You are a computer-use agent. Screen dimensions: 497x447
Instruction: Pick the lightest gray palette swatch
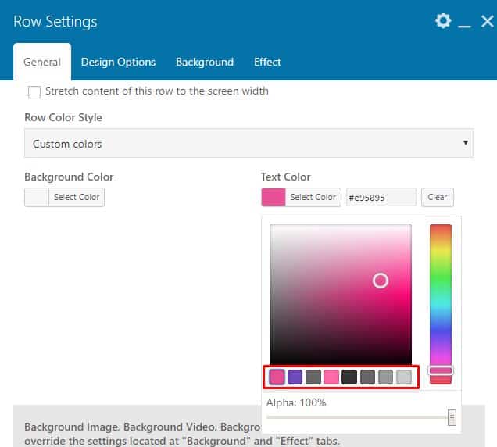404,377
